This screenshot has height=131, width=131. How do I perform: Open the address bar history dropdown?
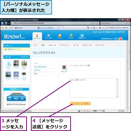[x=92, y=23]
